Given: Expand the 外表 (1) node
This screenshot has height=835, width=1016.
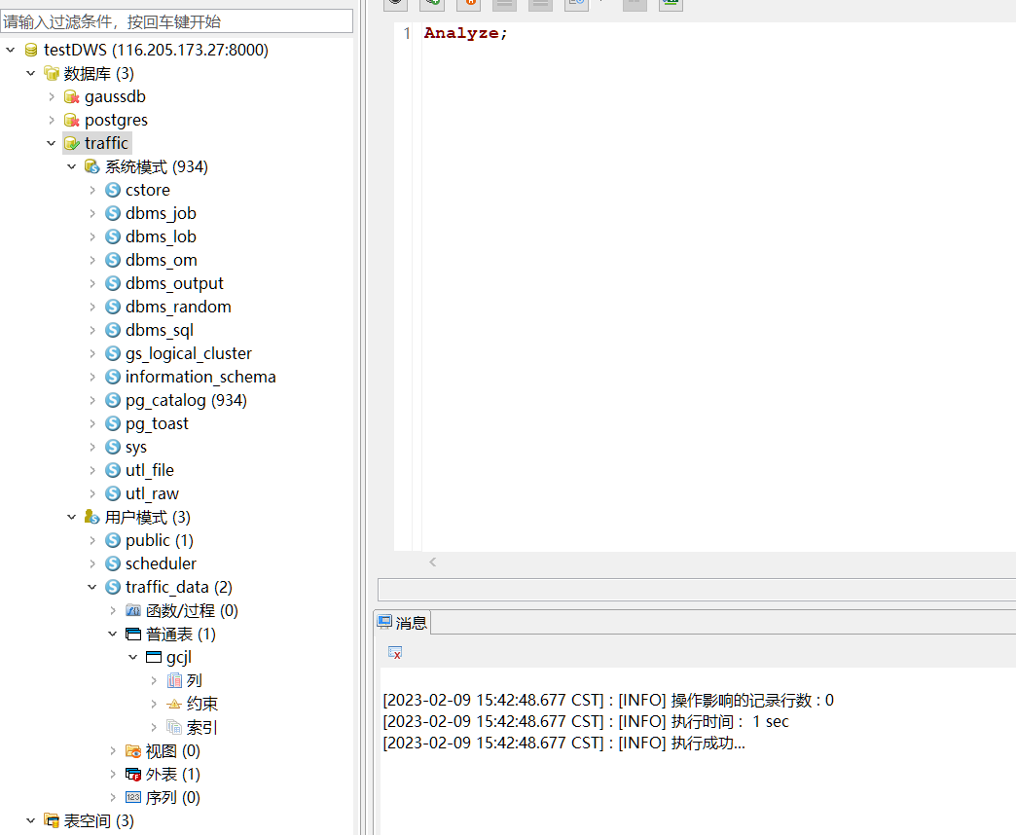Looking at the screenshot, I should pos(112,774).
